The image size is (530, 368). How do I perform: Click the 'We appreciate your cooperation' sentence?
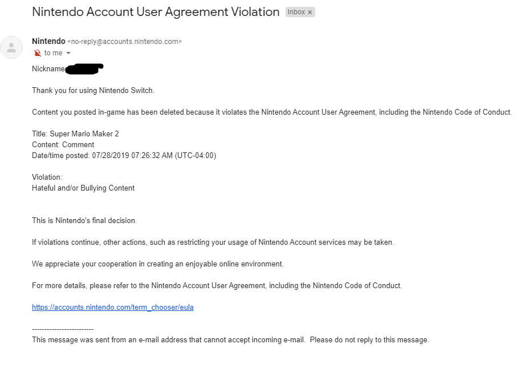pos(158,264)
